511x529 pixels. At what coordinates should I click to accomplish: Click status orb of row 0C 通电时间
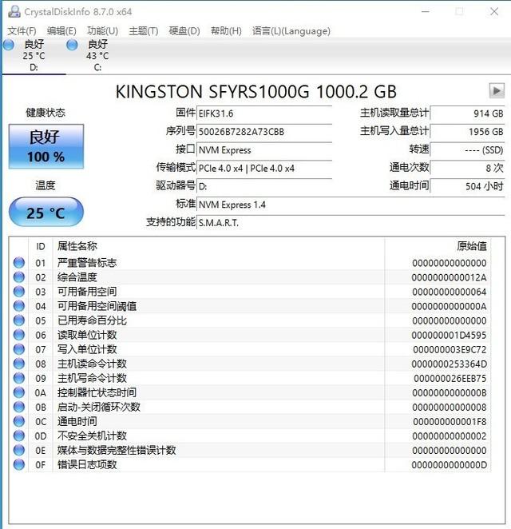click(19, 421)
